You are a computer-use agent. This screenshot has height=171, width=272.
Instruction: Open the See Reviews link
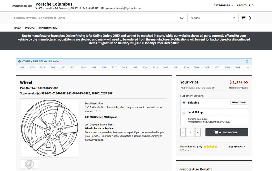(x=237, y=147)
